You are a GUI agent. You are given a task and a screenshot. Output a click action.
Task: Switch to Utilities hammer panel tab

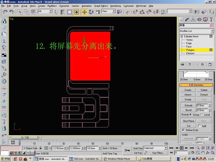pos(211,19)
